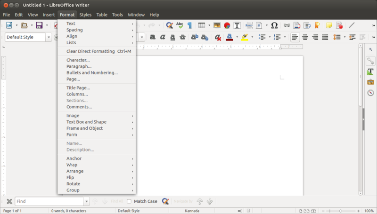
Task: Click the Insert Table icon
Action: click(x=202, y=25)
